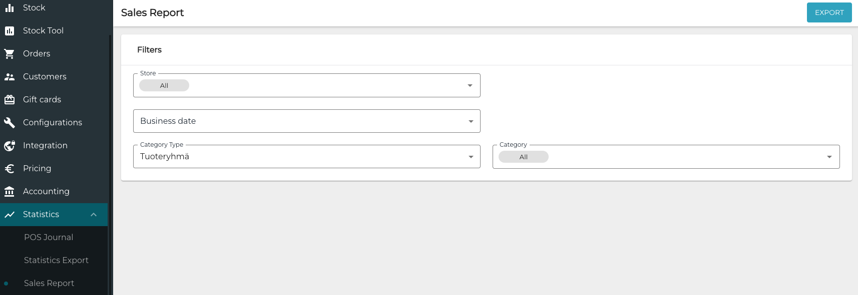
Task: Select Sales Report submenu item
Action: [x=49, y=284]
